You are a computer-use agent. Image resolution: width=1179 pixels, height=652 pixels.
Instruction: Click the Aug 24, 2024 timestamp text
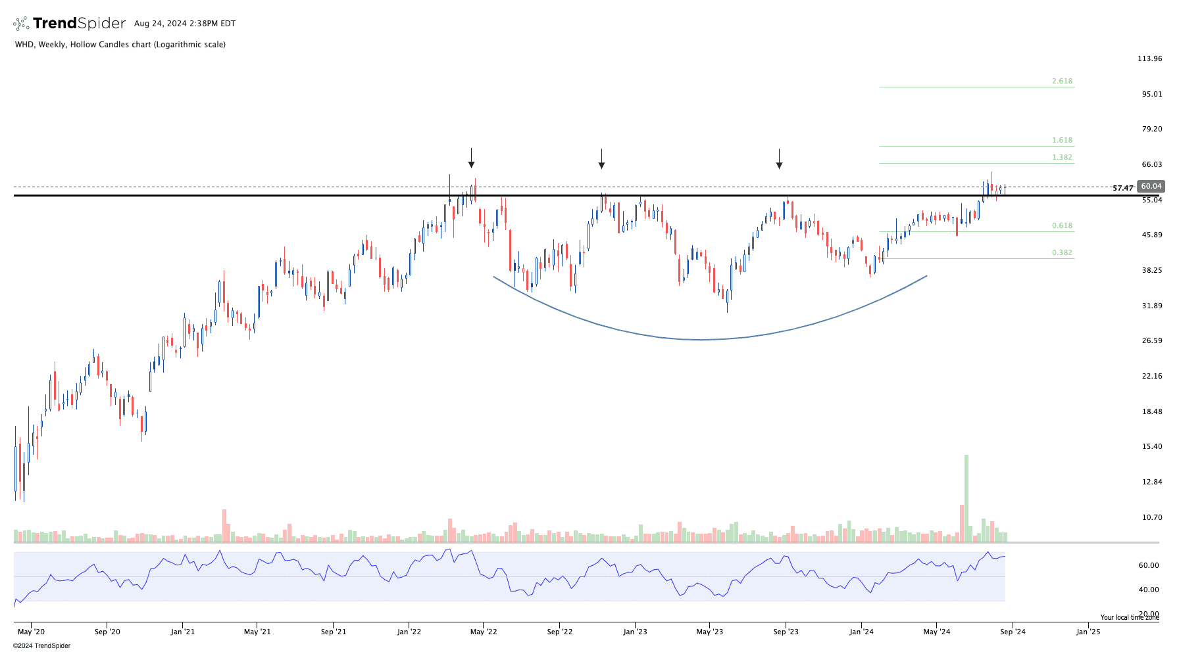(185, 24)
